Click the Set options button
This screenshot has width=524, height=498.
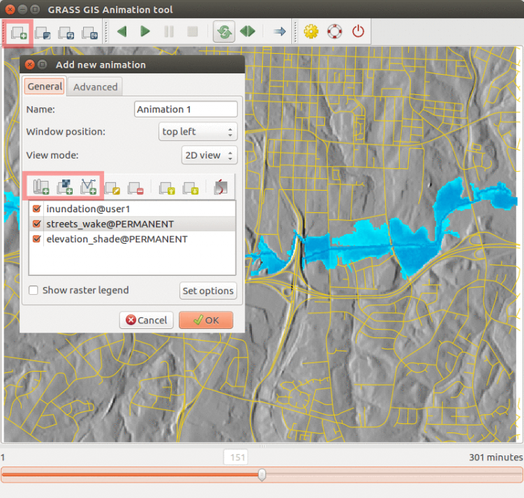pos(208,291)
